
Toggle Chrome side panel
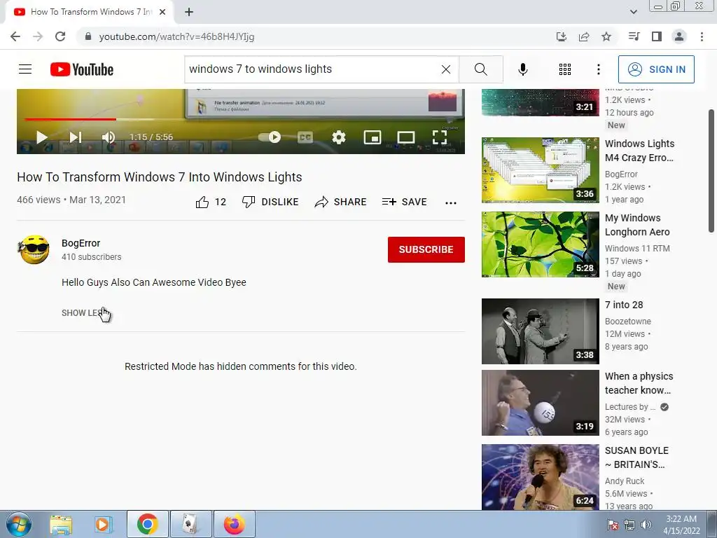(657, 36)
